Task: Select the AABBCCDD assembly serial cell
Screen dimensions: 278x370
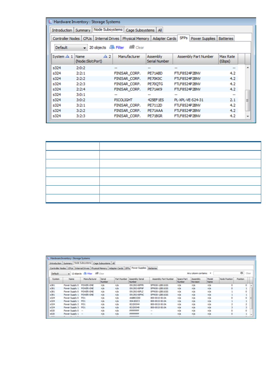Action: point(135,298)
